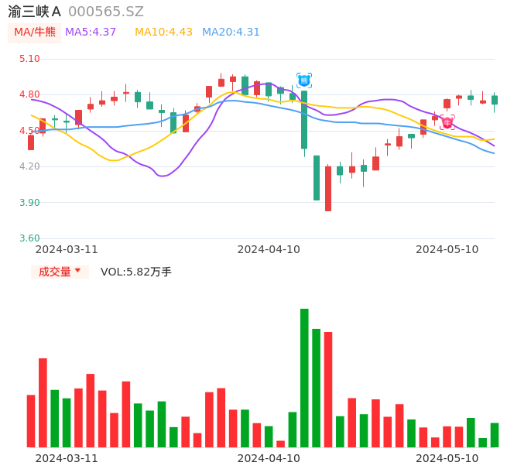531x469 pixels.
Task: Click the 2024-03-11 date label under volume chart
Action: point(67,458)
